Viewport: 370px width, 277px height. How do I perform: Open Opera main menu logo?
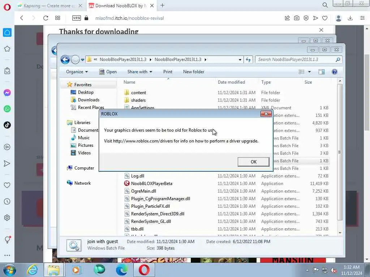[7, 7]
